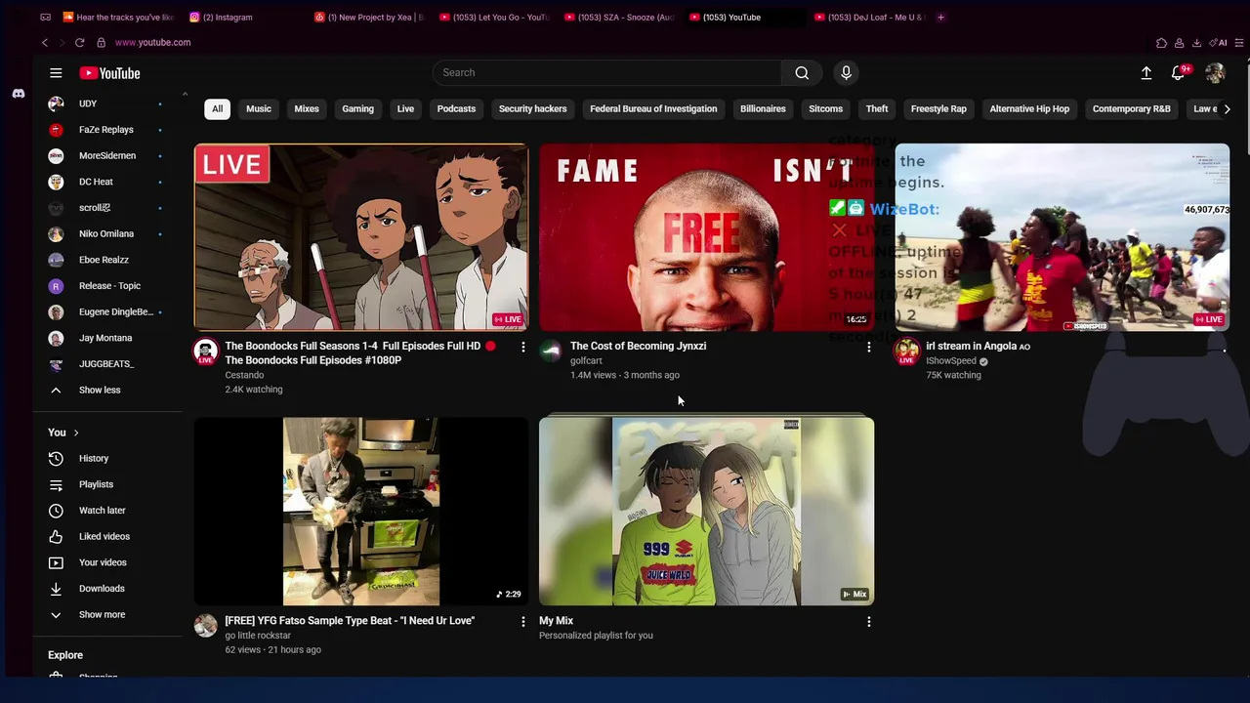Start voice search with microphone icon
The height and width of the screenshot is (703, 1250).
(846, 72)
